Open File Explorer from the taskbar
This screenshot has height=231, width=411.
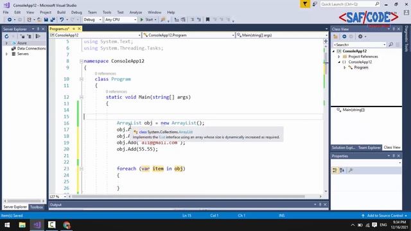[x=22, y=225]
